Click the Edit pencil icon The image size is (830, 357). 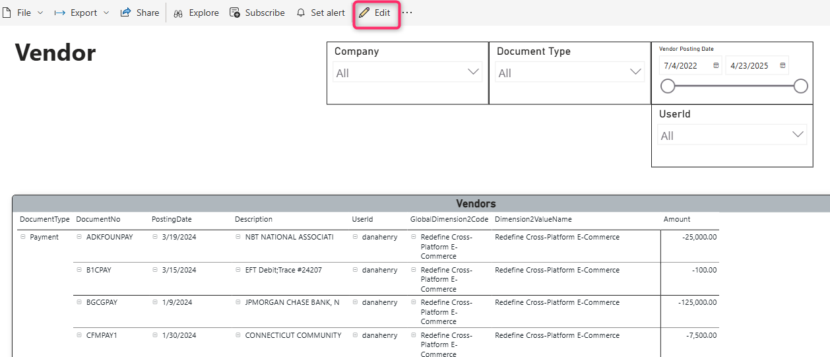pos(364,13)
